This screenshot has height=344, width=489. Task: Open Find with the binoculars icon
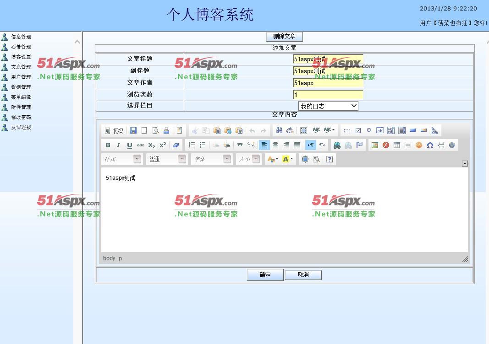(x=279, y=130)
